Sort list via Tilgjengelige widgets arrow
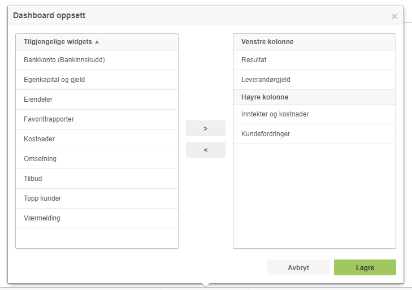This screenshot has height=290, width=412. click(97, 41)
